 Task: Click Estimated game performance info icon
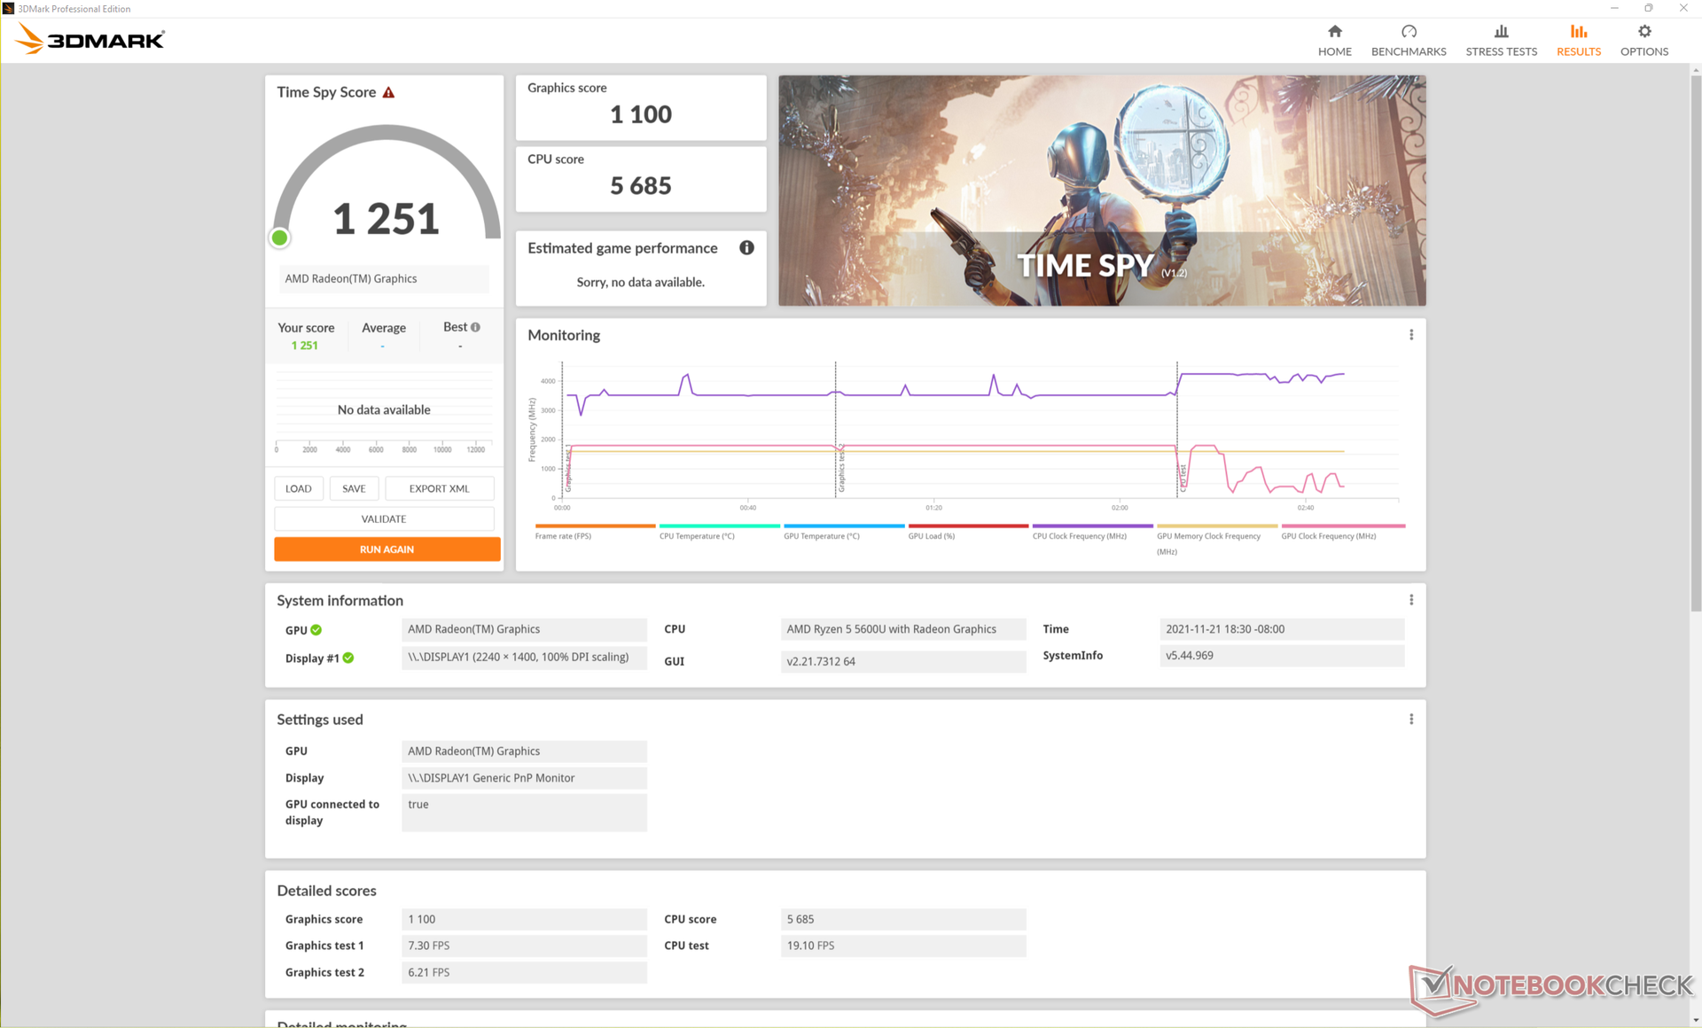point(746,248)
